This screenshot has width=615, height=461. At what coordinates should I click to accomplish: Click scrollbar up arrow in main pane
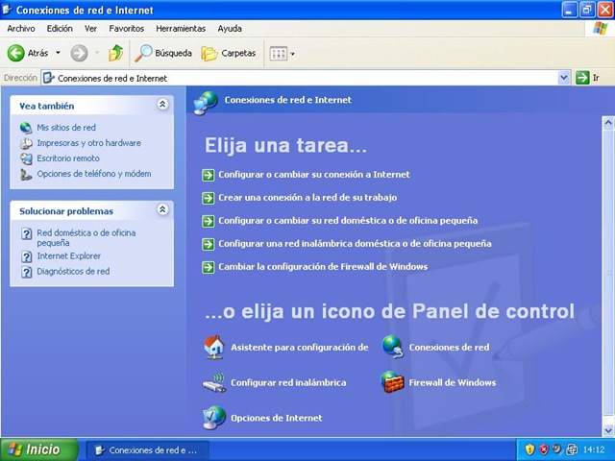(608, 123)
